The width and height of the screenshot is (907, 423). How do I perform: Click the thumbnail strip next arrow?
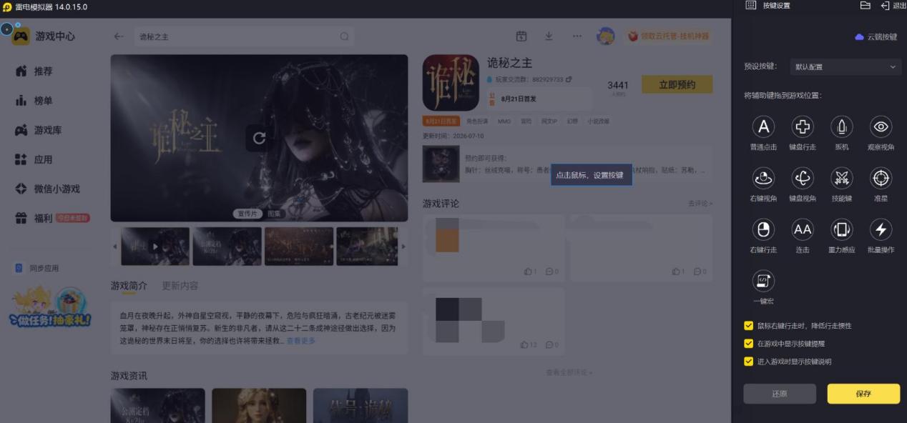click(x=403, y=247)
